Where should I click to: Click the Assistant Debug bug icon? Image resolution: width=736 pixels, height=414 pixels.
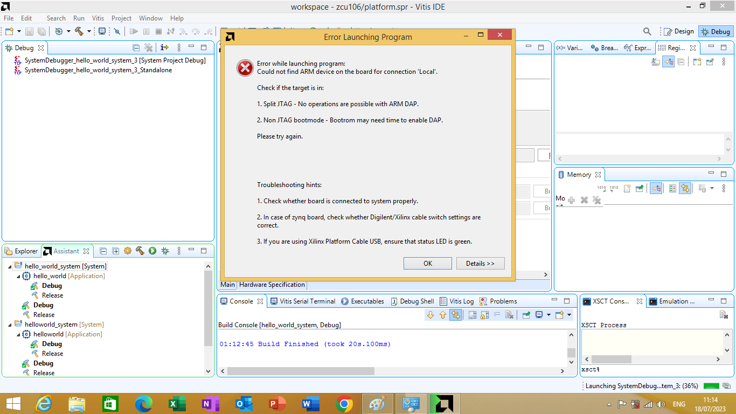(x=165, y=251)
